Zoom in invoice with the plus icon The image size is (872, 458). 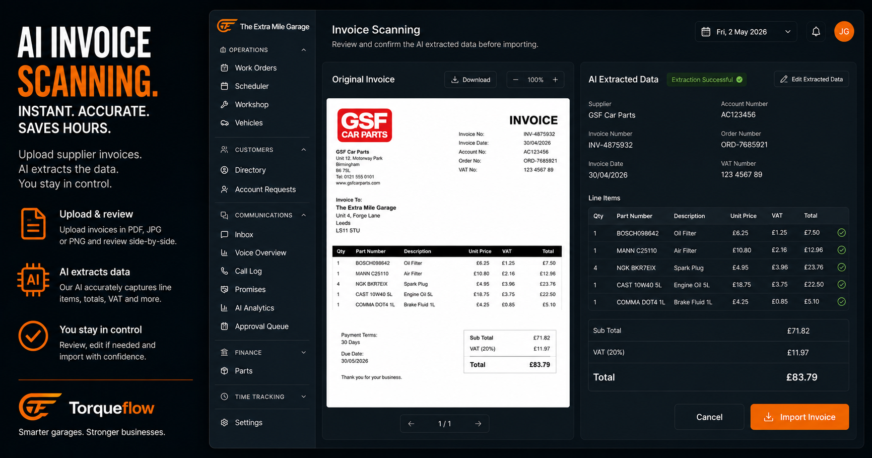click(555, 80)
